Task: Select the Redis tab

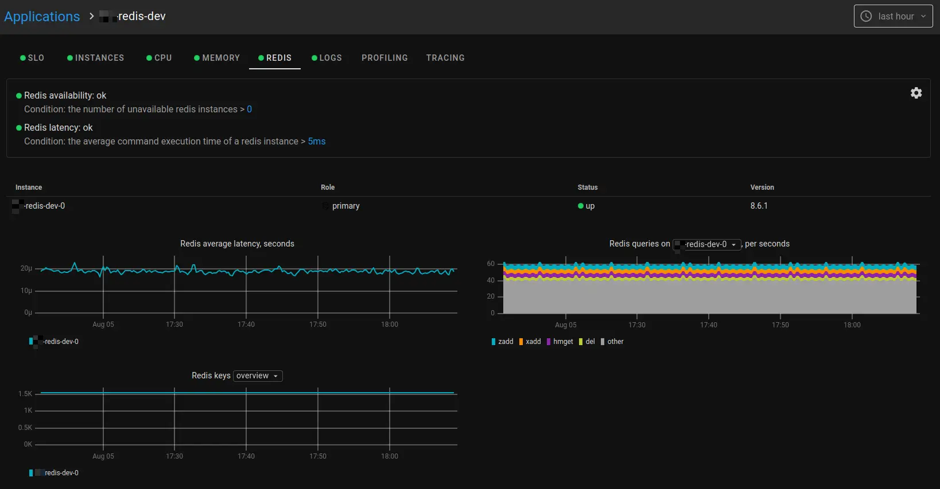Action: (275, 58)
